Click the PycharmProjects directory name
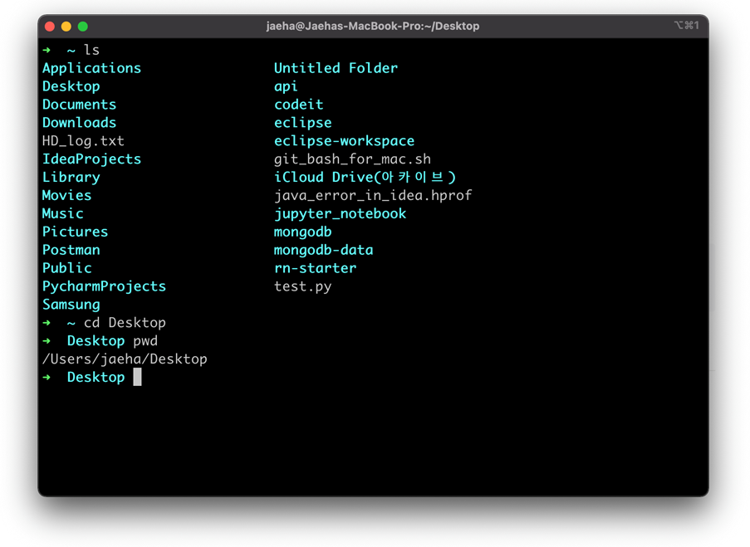Viewport: 750px width, 547px height. (x=105, y=286)
